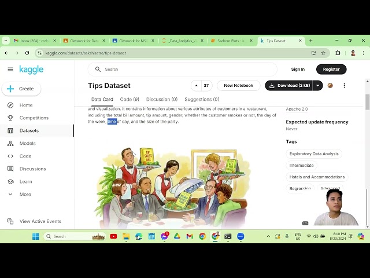Open the volume control in system tray
This screenshot has height=278, width=370.
pyautogui.click(x=316, y=236)
